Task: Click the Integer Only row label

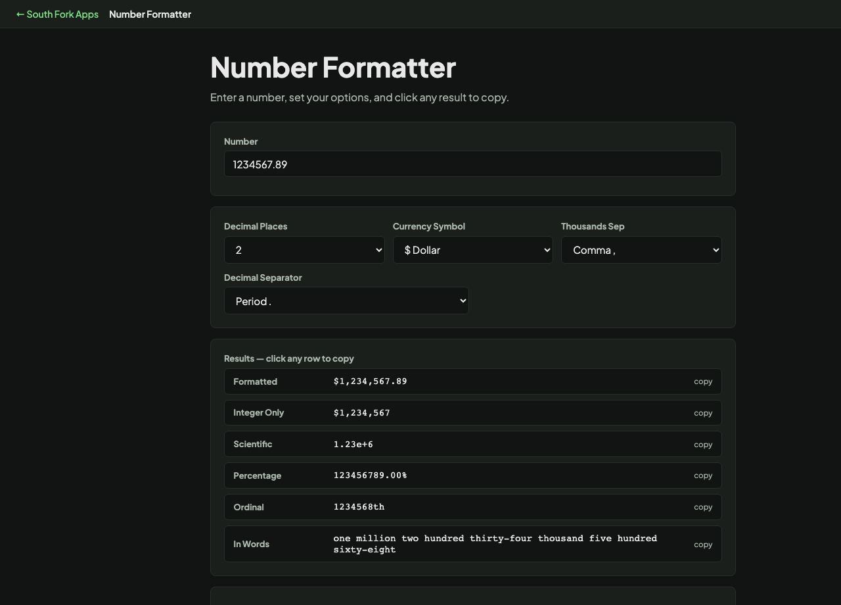Action: (x=258, y=412)
